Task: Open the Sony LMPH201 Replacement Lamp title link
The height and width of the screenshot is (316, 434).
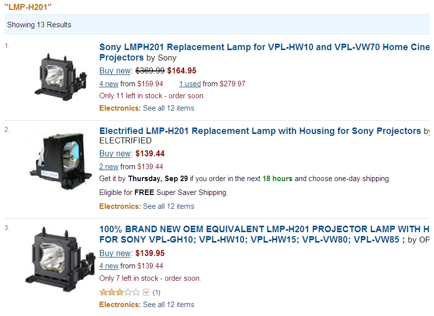Action: pyautogui.click(x=264, y=52)
